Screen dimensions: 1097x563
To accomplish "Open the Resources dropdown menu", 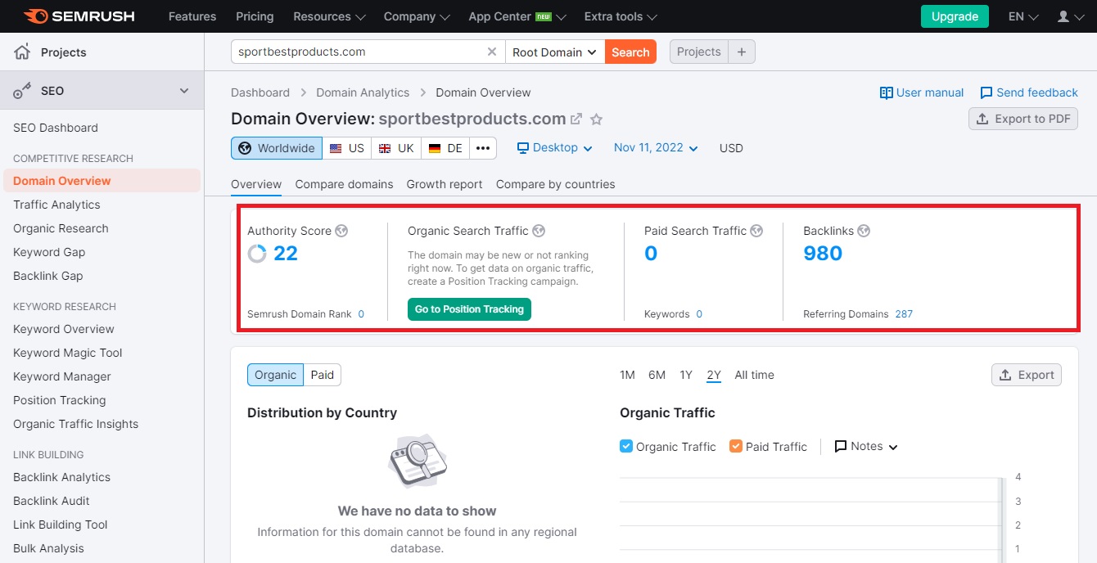I will (x=329, y=16).
